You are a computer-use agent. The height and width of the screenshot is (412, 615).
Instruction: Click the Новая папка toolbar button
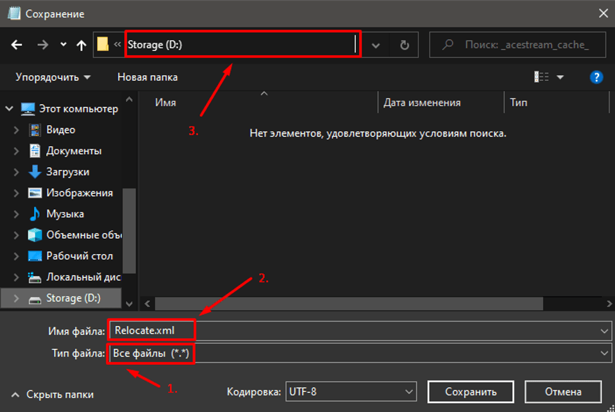(147, 77)
